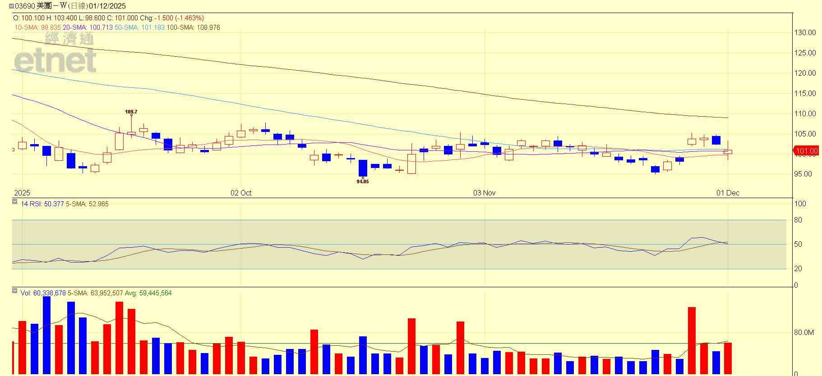Click the 80.0M volume axis label
Image resolution: width=822 pixels, height=376 pixels.
point(804,332)
